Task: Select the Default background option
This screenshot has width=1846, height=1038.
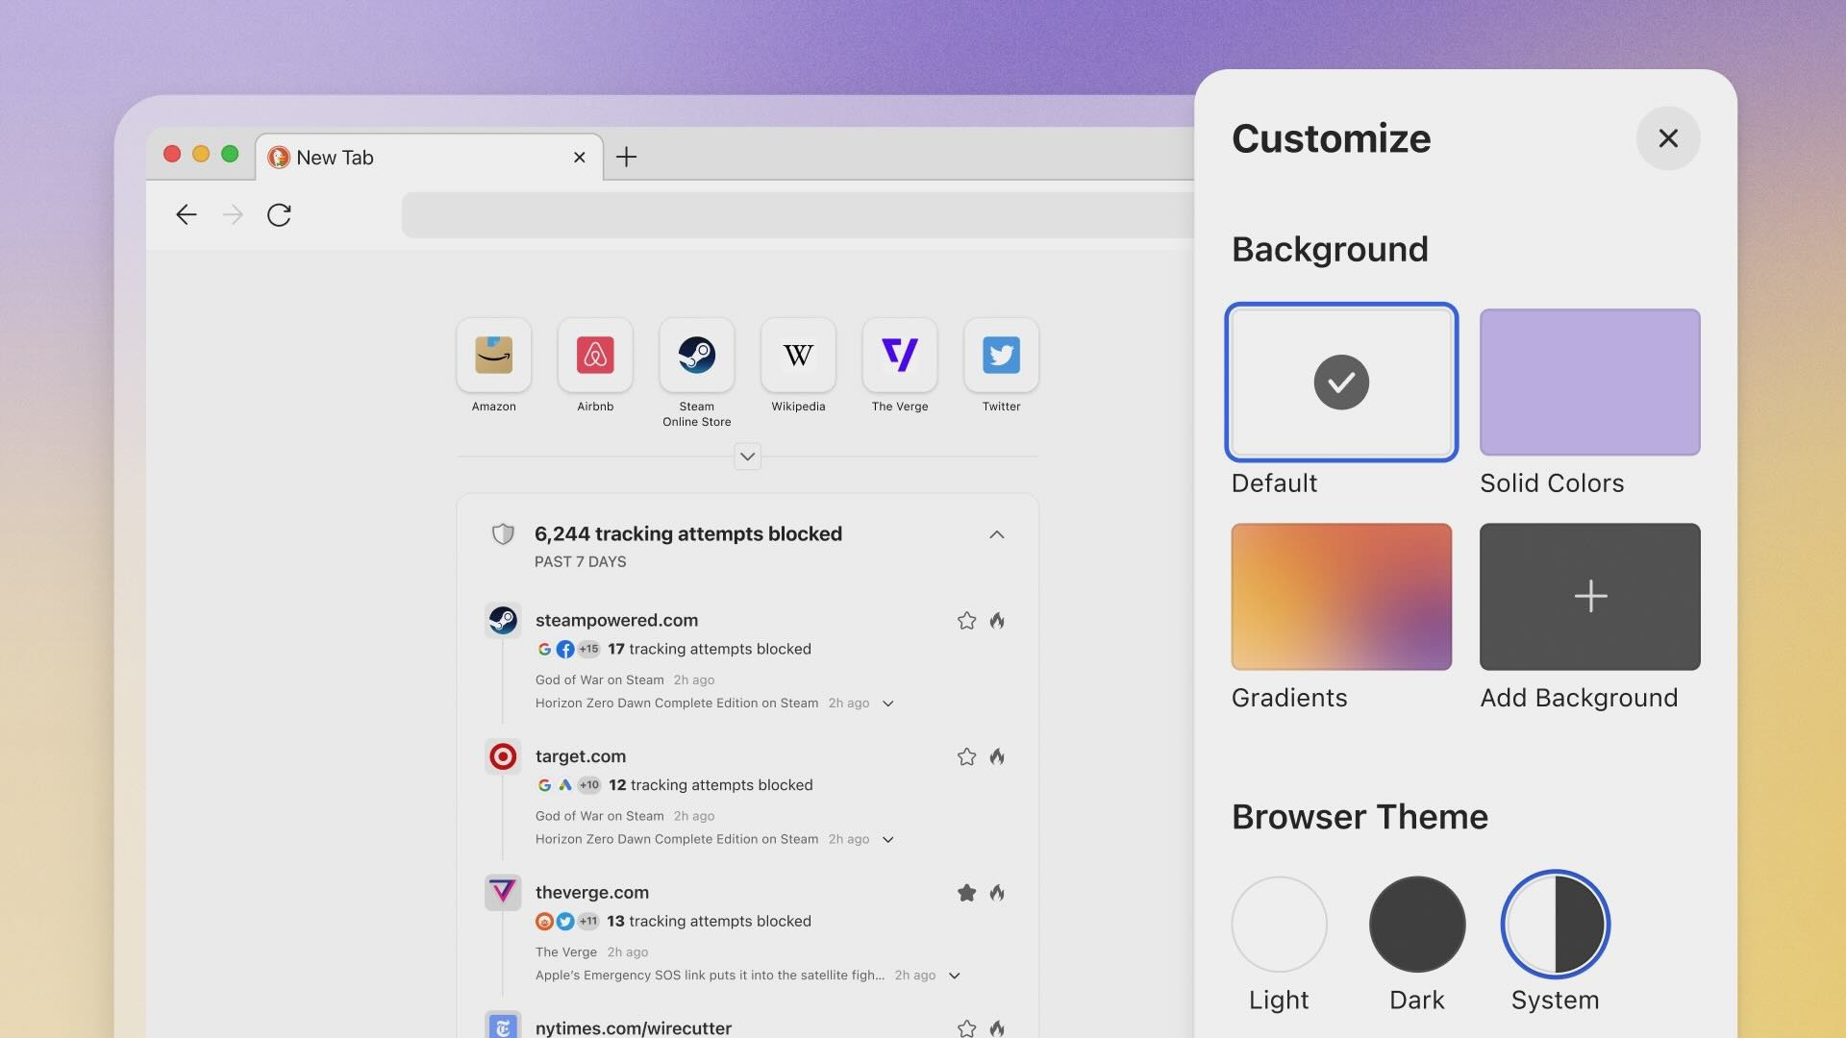Action: pos(1341,381)
